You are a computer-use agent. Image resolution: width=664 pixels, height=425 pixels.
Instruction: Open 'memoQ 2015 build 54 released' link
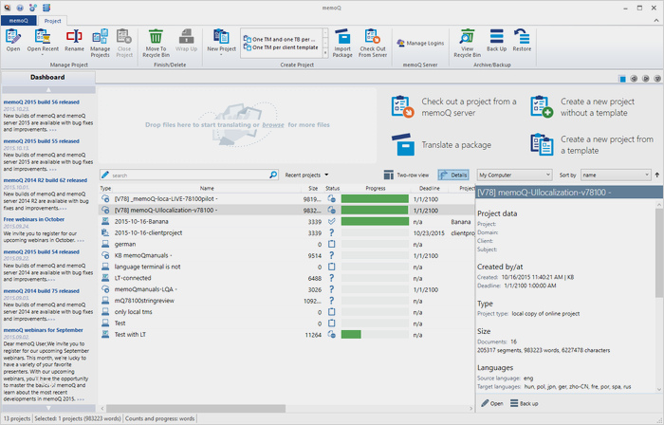point(42,251)
